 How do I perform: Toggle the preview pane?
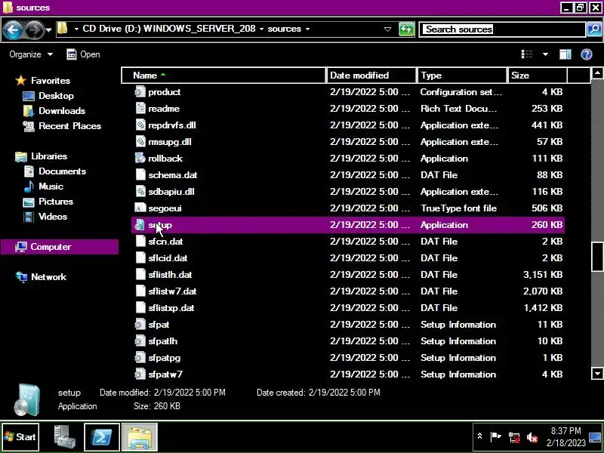565,54
